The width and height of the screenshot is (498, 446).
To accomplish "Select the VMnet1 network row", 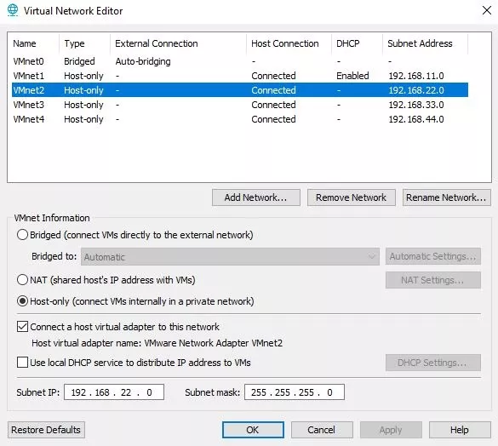I will [x=240, y=76].
